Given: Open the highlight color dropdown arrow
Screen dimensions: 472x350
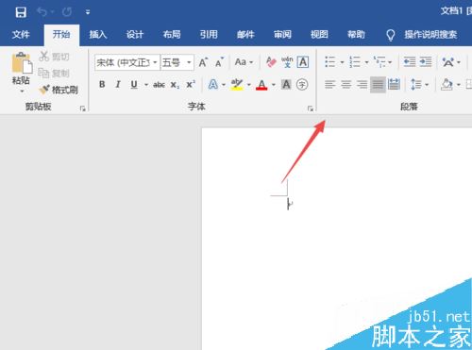Looking at the screenshot, I should coord(248,84).
